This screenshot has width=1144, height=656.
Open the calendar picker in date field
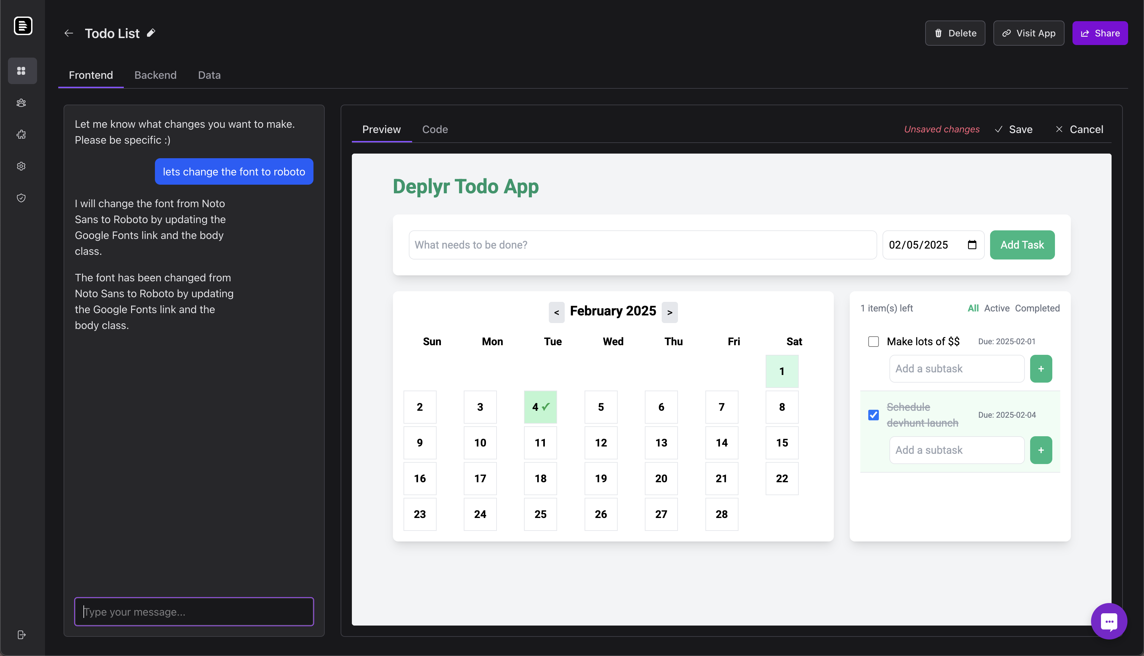coord(972,245)
